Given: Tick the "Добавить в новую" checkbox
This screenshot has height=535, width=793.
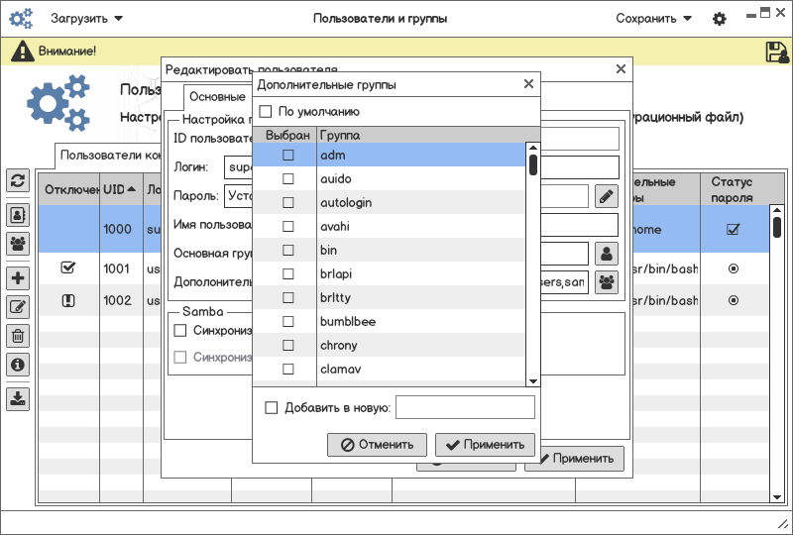Looking at the screenshot, I should coord(272,407).
